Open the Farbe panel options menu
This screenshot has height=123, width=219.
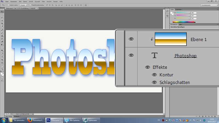[218, 10]
